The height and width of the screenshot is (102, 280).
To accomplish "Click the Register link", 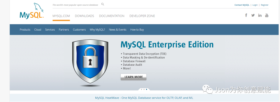I will [x=265, y=5].
